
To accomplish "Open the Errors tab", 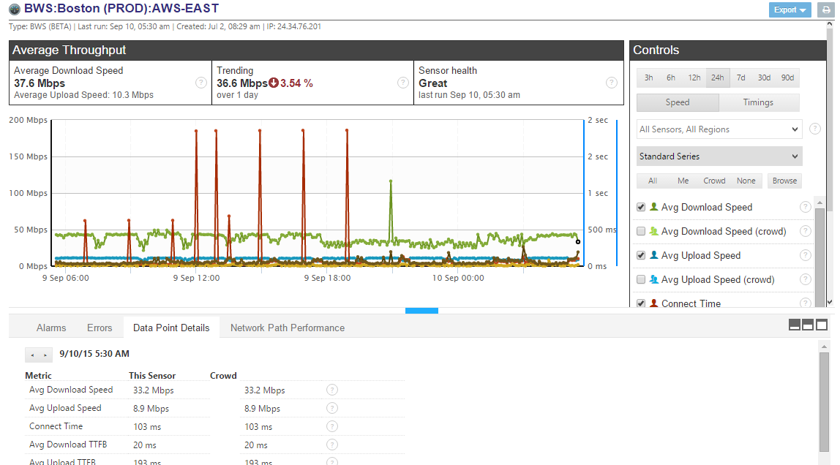I will (x=100, y=328).
